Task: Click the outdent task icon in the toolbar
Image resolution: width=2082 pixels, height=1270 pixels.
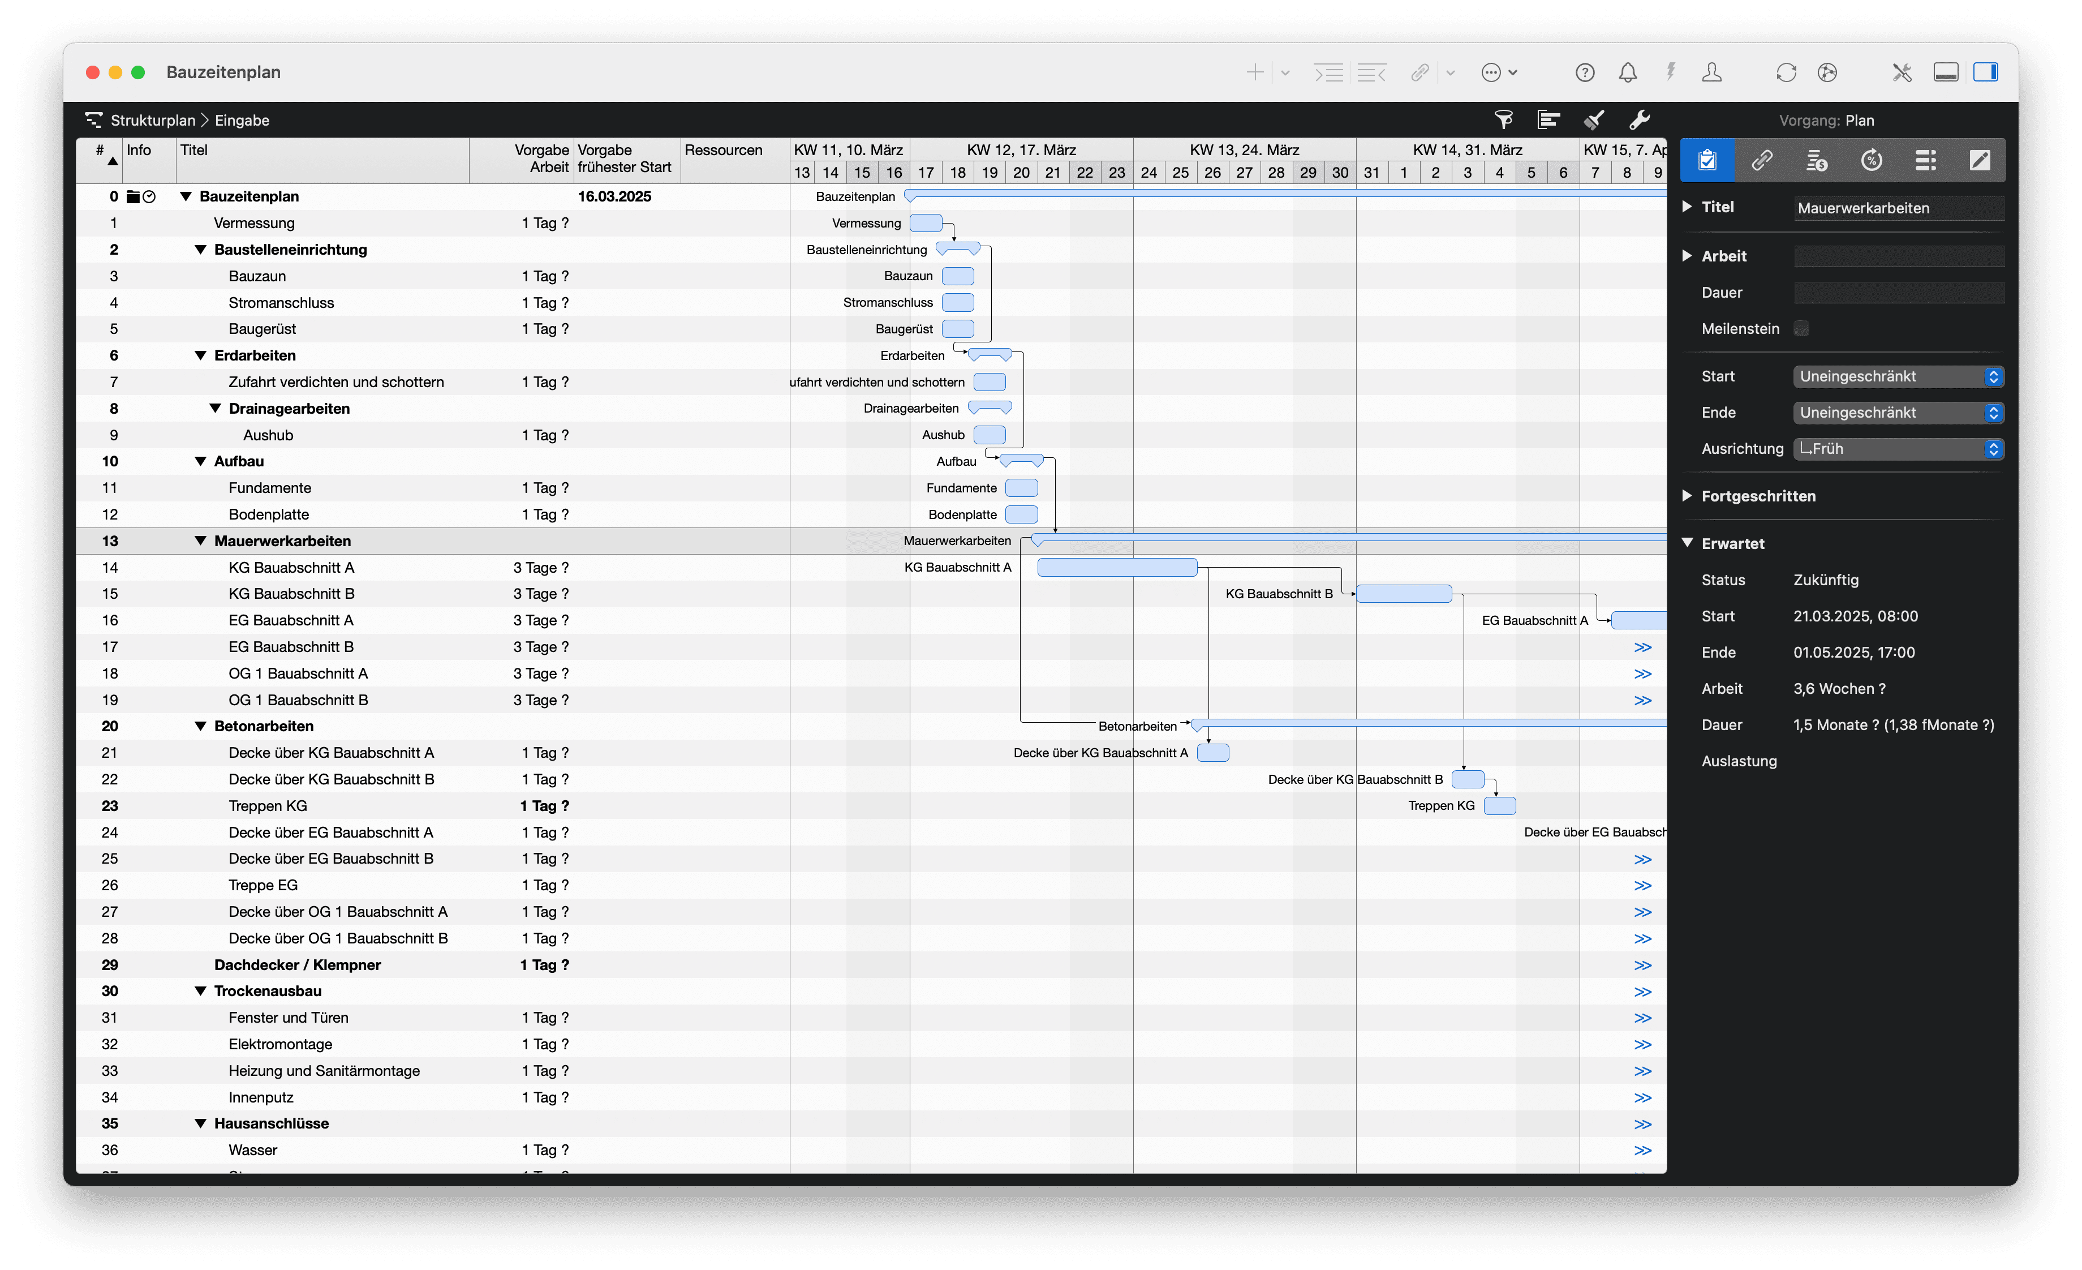Action: point(1371,72)
